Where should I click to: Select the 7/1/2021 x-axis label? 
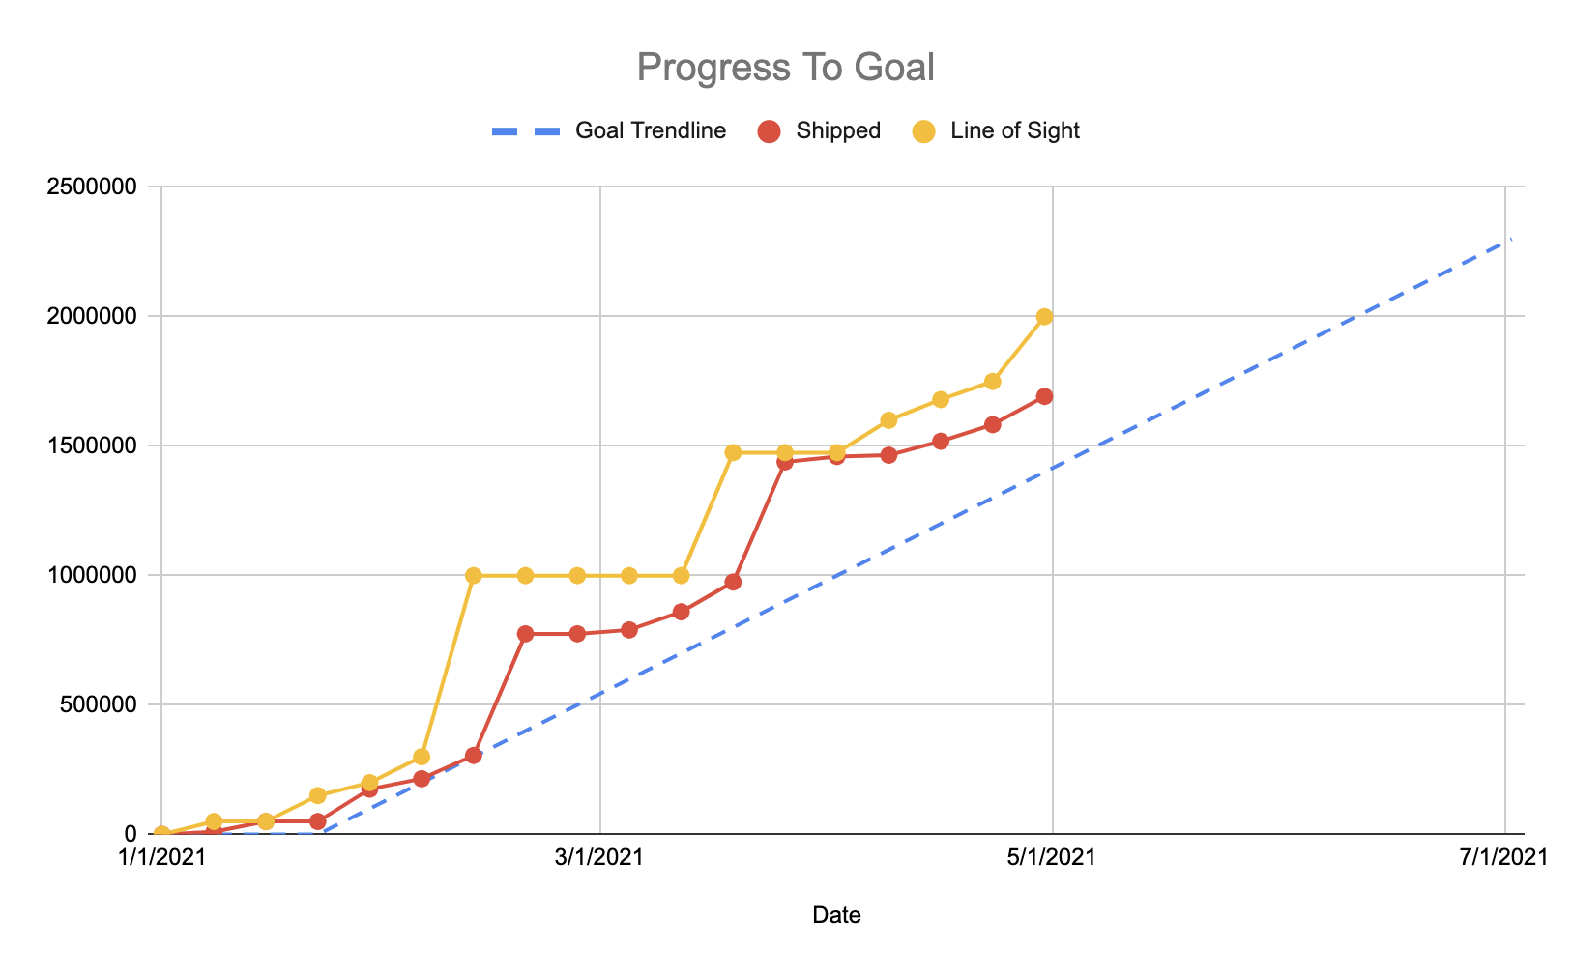point(1504,858)
